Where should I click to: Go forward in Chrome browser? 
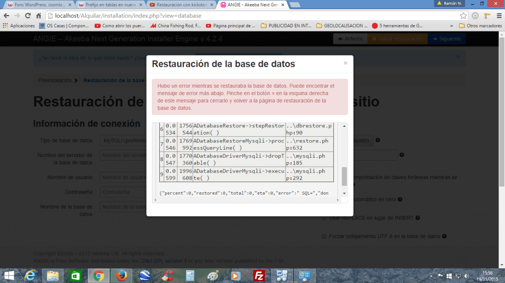click(17, 16)
